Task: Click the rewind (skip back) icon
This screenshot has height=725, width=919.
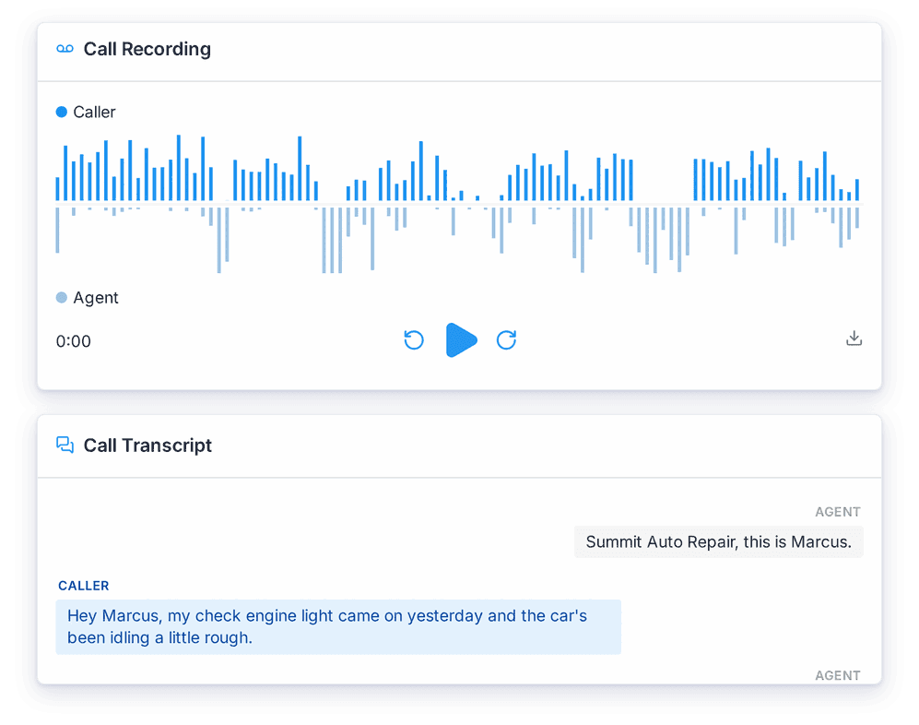Action: pyautogui.click(x=414, y=340)
